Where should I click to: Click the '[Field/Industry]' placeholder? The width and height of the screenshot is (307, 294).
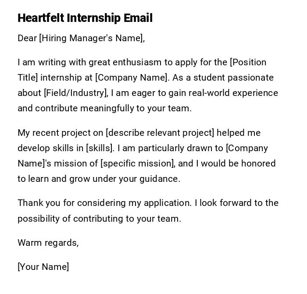(x=76, y=93)
